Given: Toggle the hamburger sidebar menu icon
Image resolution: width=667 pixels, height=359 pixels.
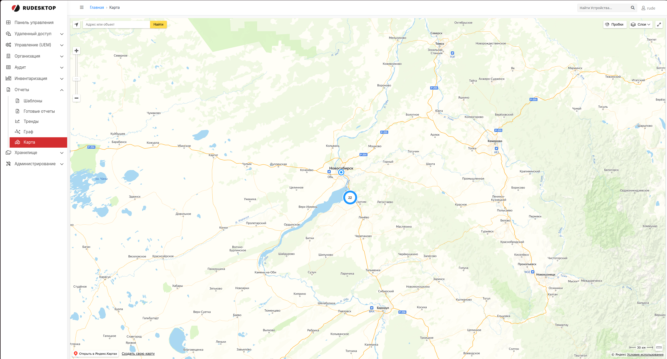Looking at the screenshot, I should (82, 7).
